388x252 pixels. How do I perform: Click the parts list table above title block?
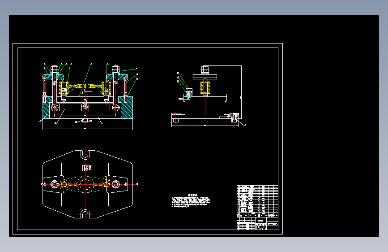point(257,201)
